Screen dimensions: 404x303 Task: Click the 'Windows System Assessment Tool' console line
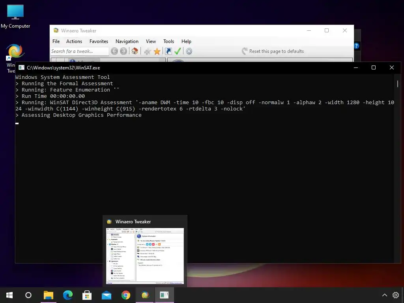[x=63, y=77]
